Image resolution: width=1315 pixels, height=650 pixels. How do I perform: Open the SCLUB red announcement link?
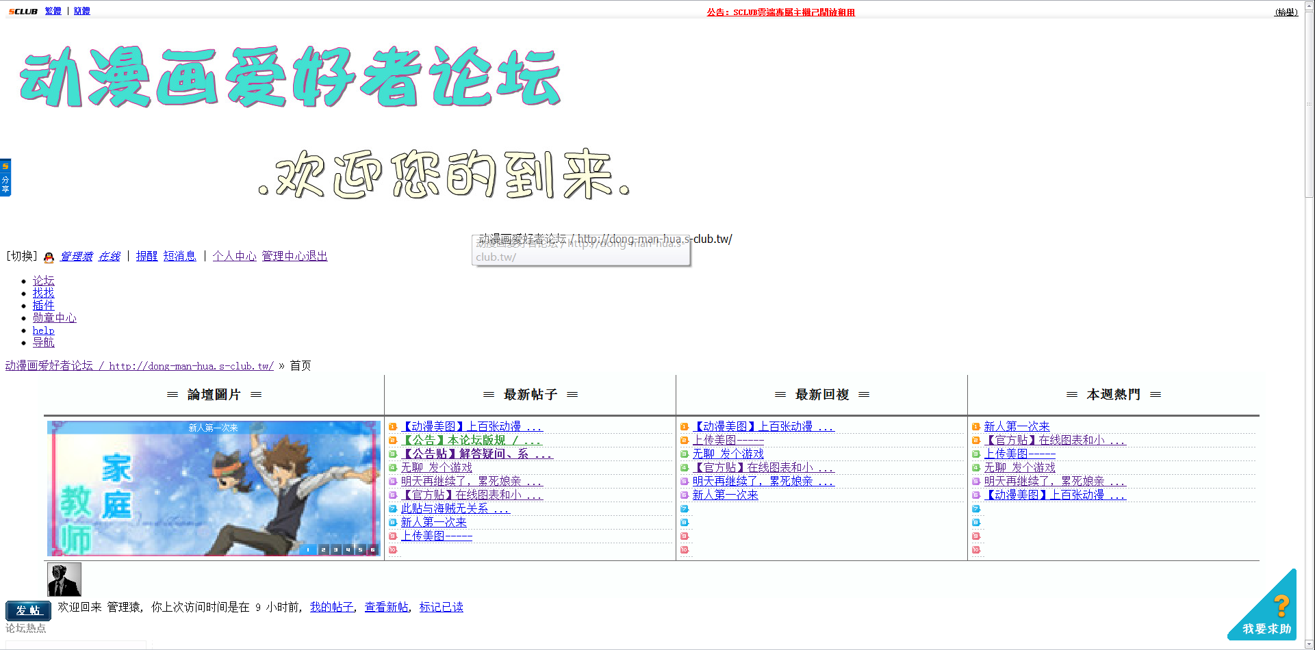(781, 12)
